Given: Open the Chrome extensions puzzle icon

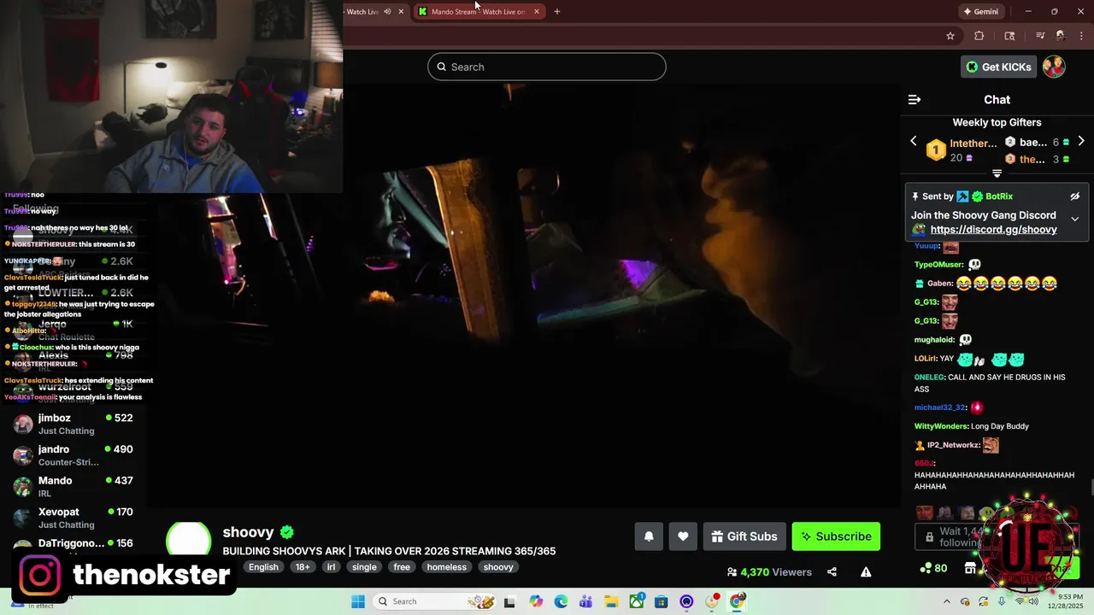Looking at the screenshot, I should (979, 36).
